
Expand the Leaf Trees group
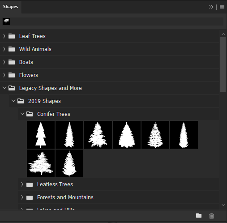pyautogui.click(x=4, y=36)
